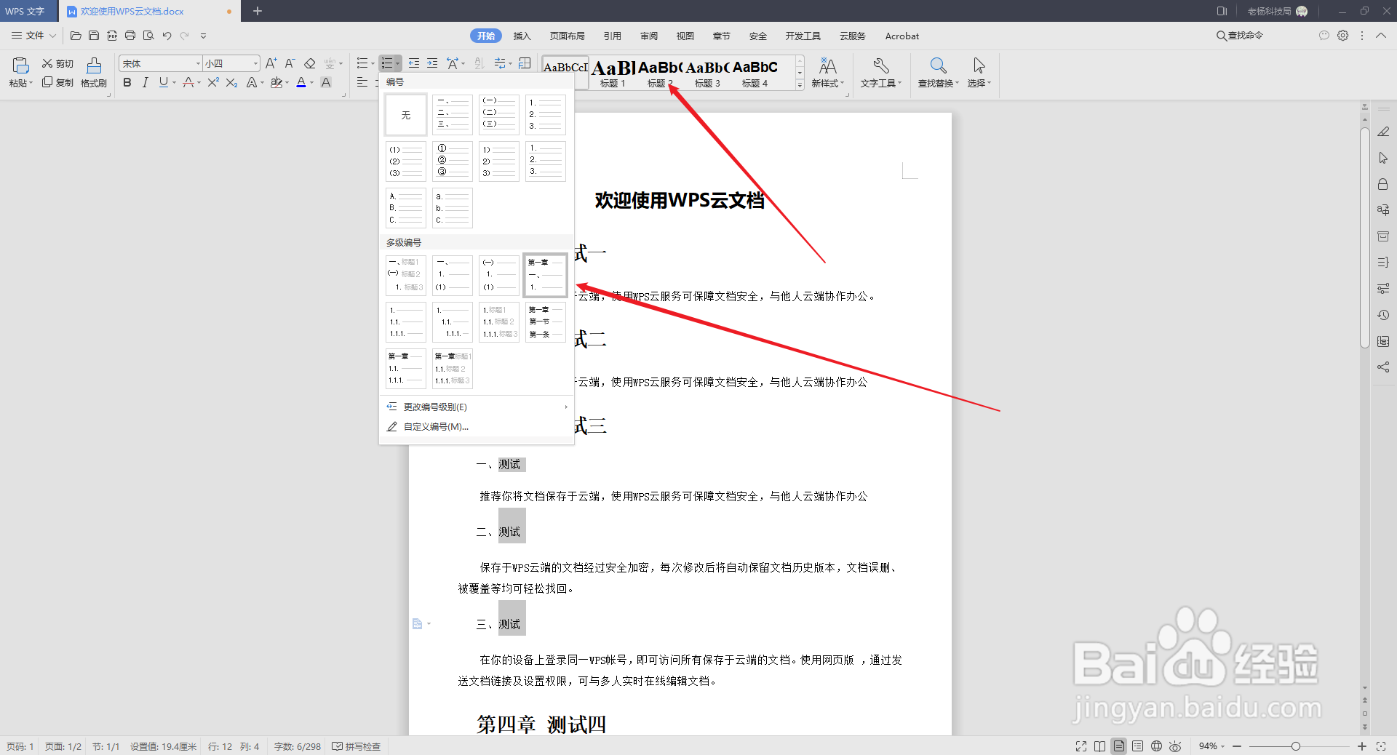Screen dimensions: 1397x755
Task: Open Find and Replace 查找替换
Action: 939,73
